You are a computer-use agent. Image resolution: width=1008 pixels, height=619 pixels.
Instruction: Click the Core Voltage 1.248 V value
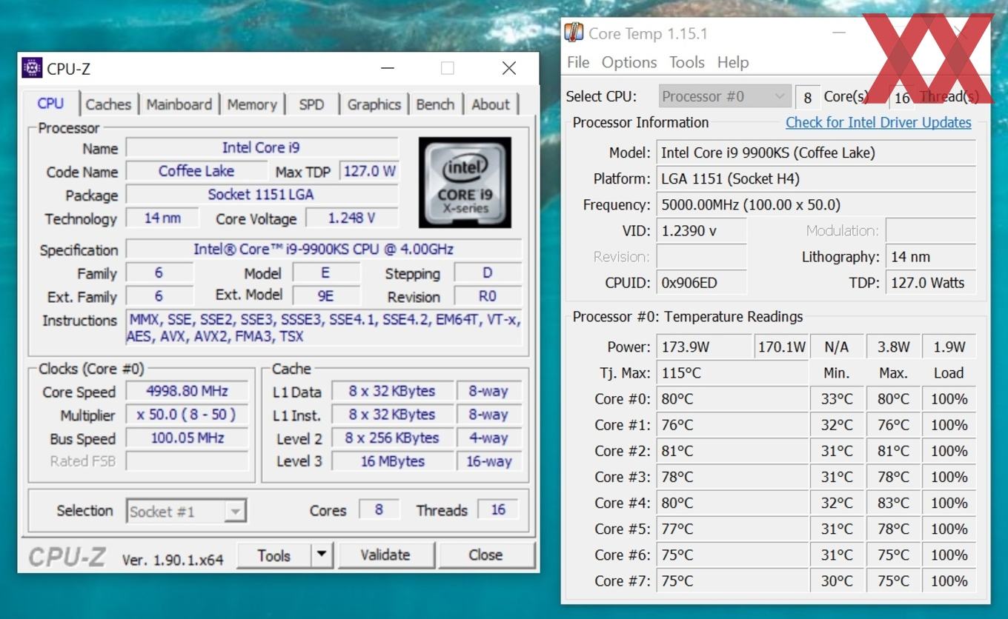pos(352,218)
